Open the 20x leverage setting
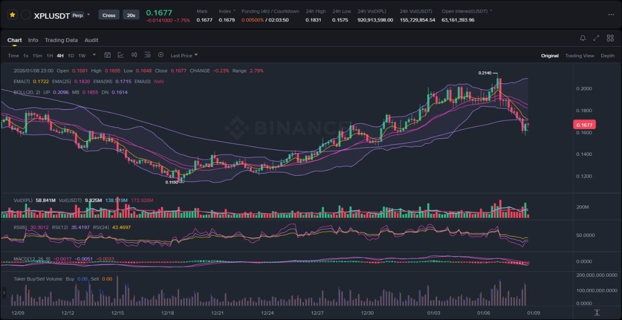 [131, 15]
